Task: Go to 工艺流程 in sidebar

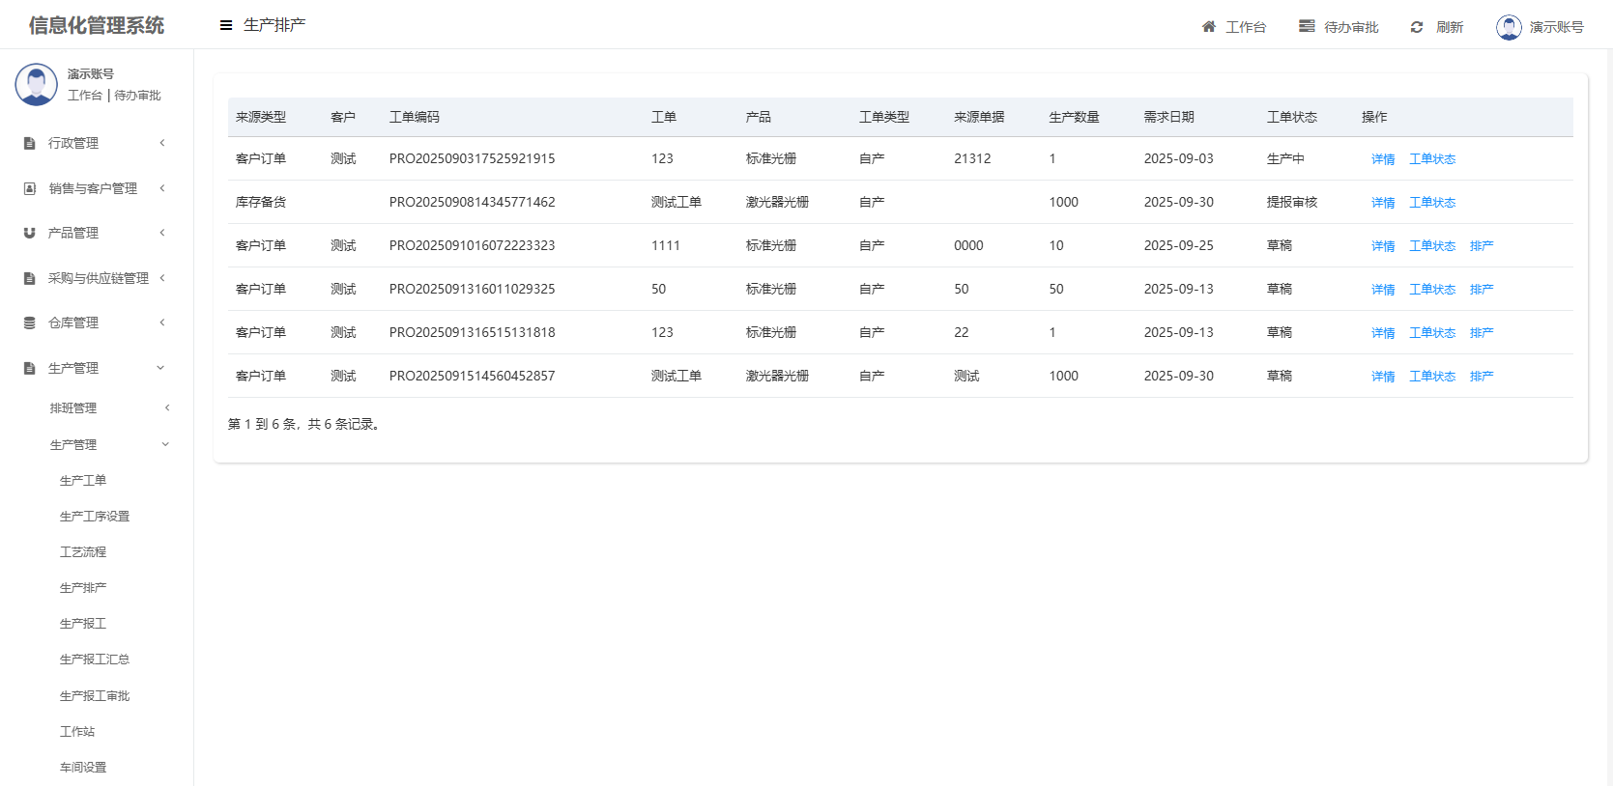Action: point(83,552)
